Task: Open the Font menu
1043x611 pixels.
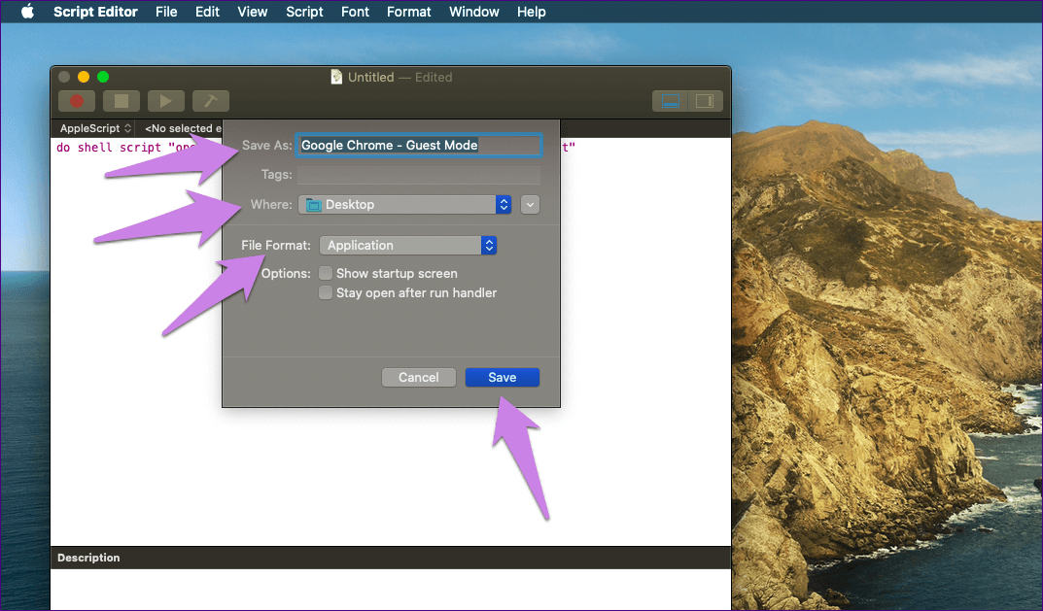Action: pyautogui.click(x=355, y=12)
